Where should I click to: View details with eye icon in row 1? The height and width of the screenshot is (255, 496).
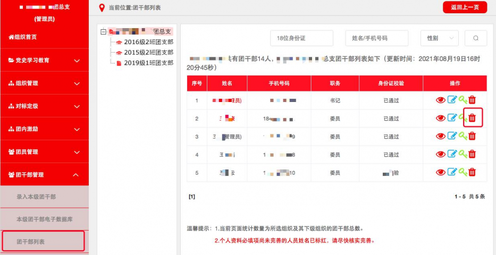(440, 100)
